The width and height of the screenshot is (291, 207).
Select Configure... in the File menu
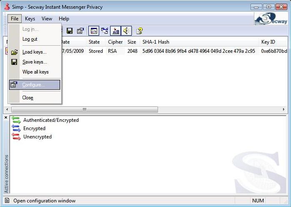(35, 85)
